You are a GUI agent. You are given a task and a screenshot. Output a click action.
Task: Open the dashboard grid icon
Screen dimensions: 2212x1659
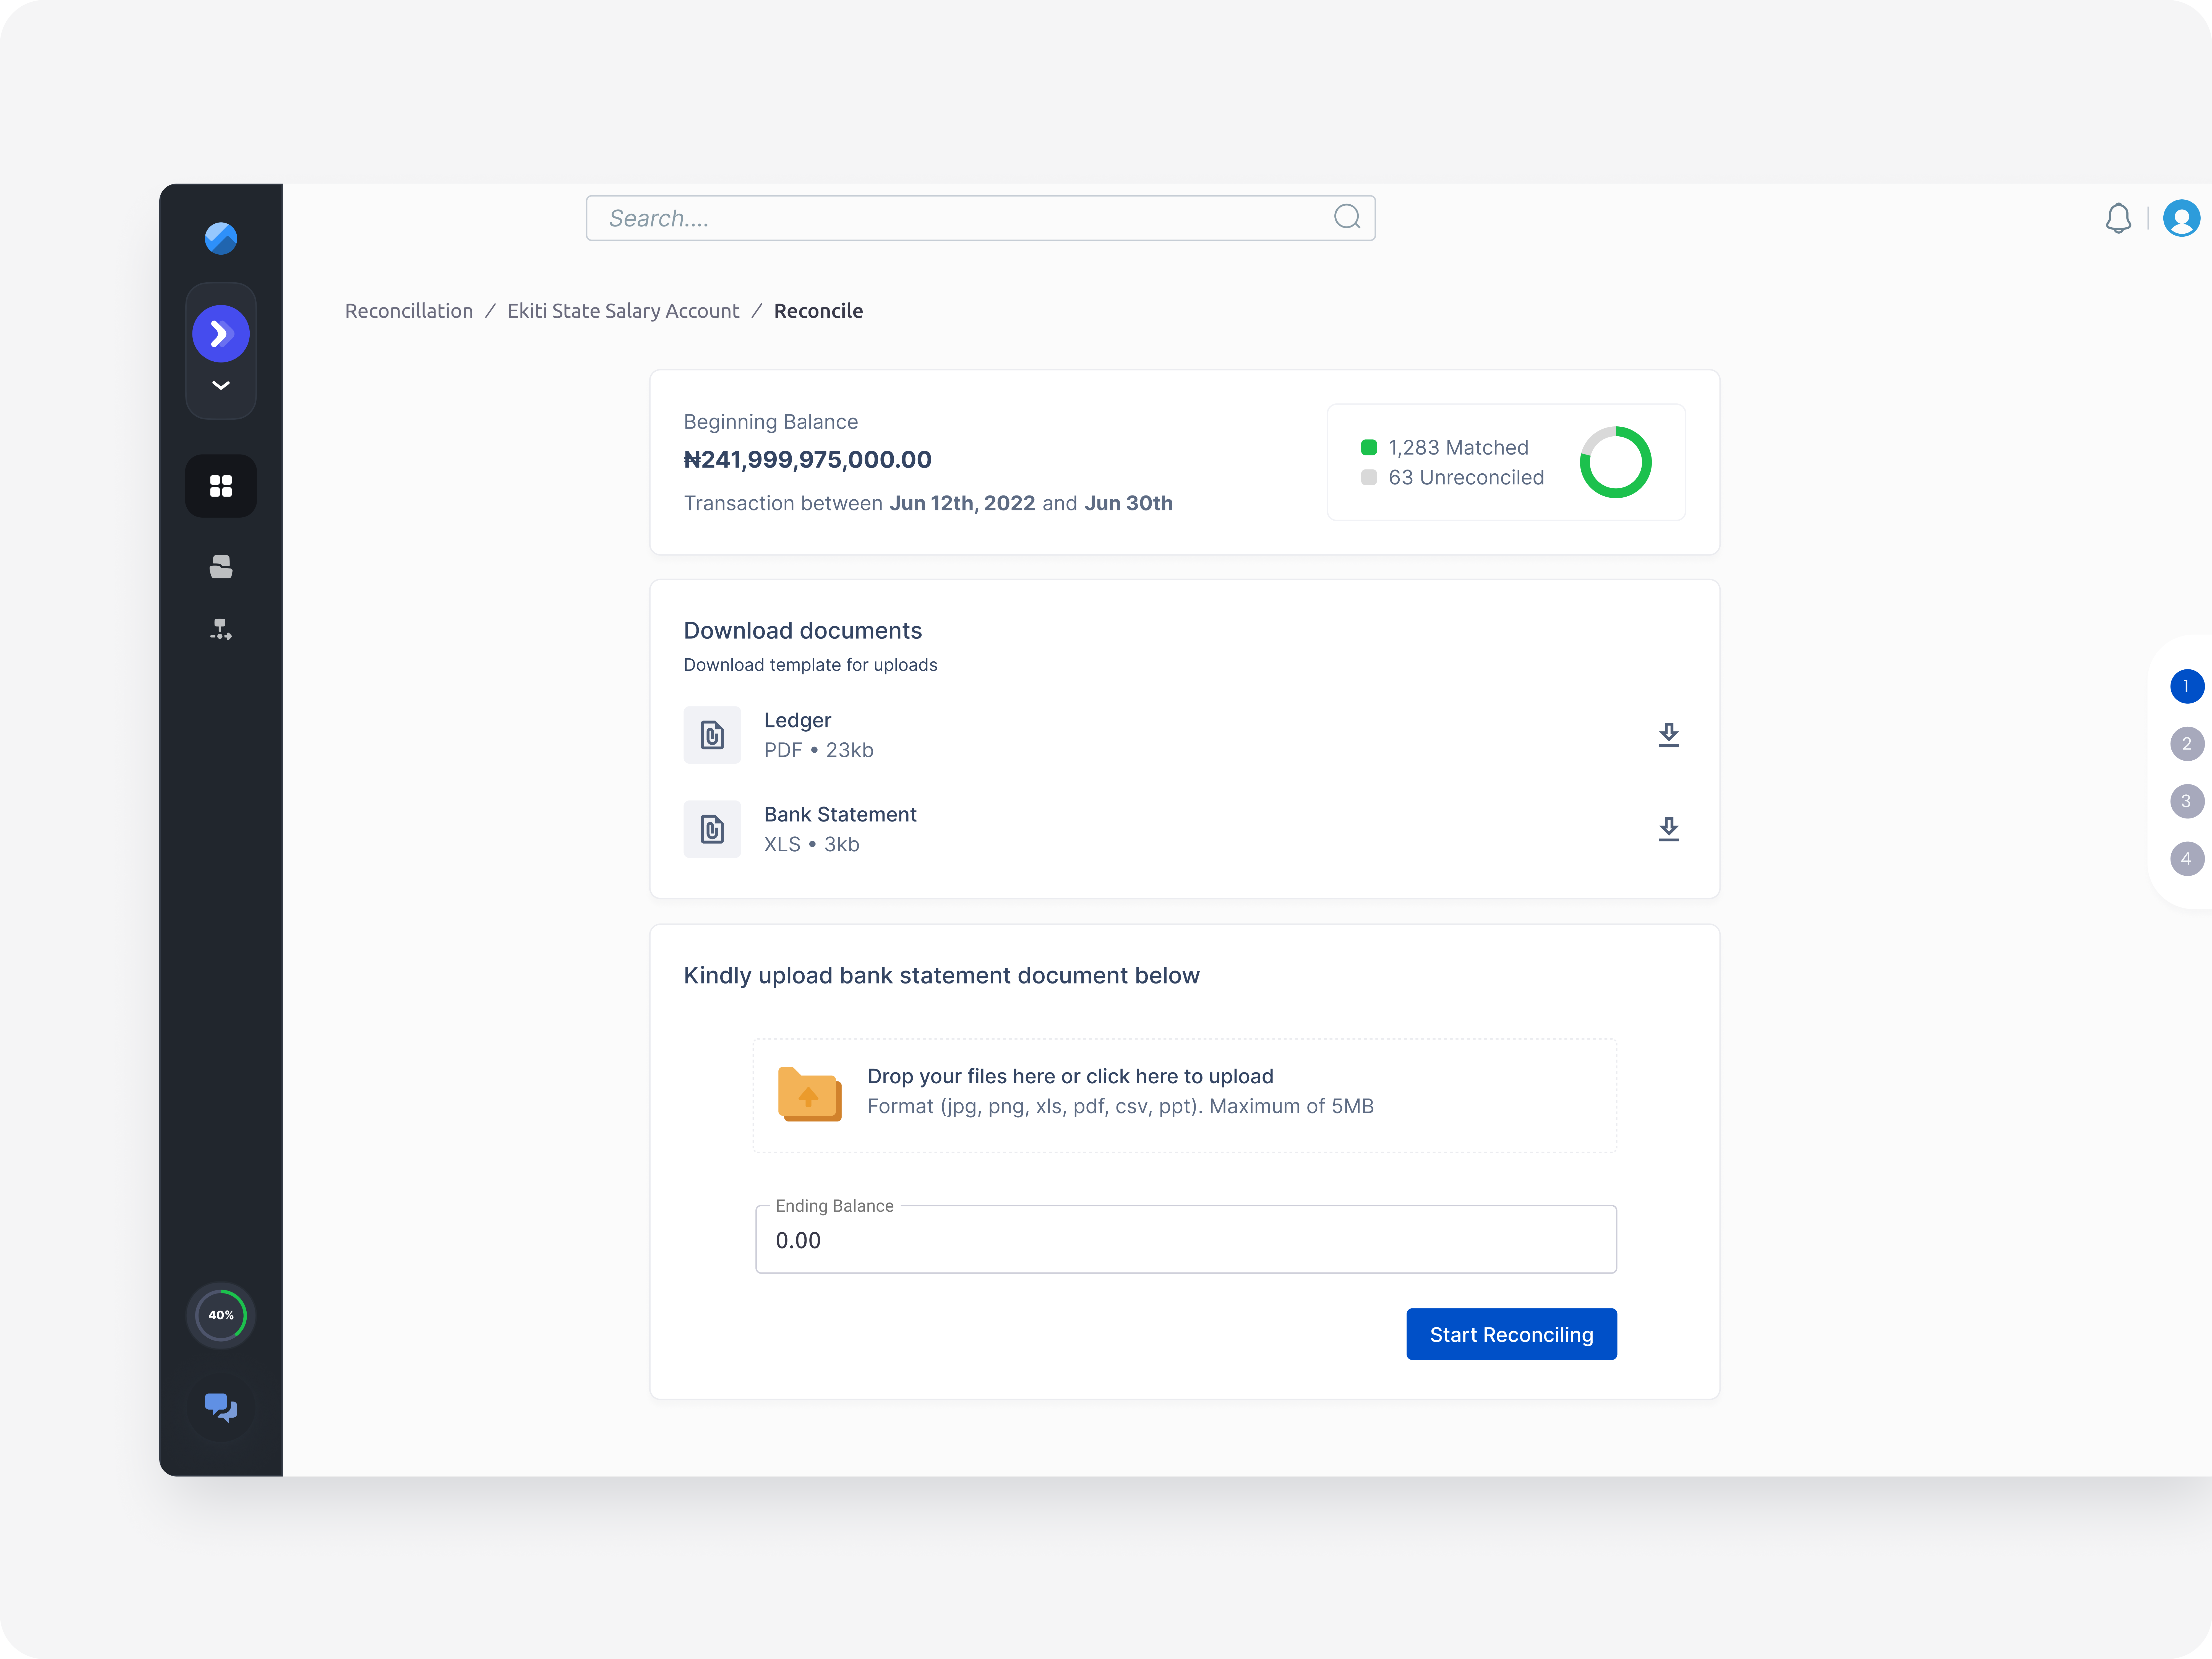[221, 486]
